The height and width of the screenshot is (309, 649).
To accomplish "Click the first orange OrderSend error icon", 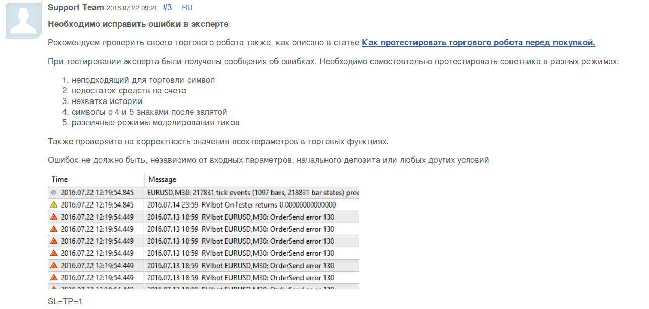I will (x=54, y=217).
